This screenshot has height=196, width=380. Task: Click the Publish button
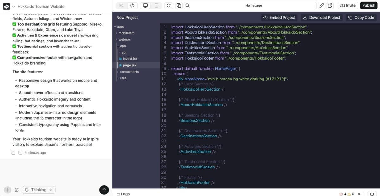tap(369, 5)
